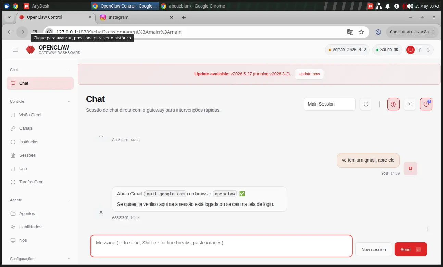Image resolution: width=443 pixels, height=267 pixels.
Task: Open cron clock button with badge 3
Action: coord(426,104)
